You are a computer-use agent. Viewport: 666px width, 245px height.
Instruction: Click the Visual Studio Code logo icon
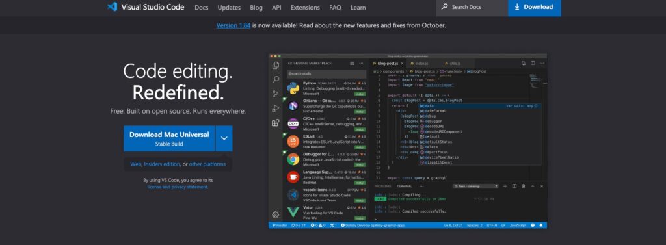pyautogui.click(x=112, y=6)
